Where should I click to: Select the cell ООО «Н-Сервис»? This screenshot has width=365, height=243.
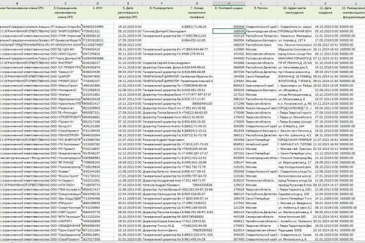click(65, 180)
